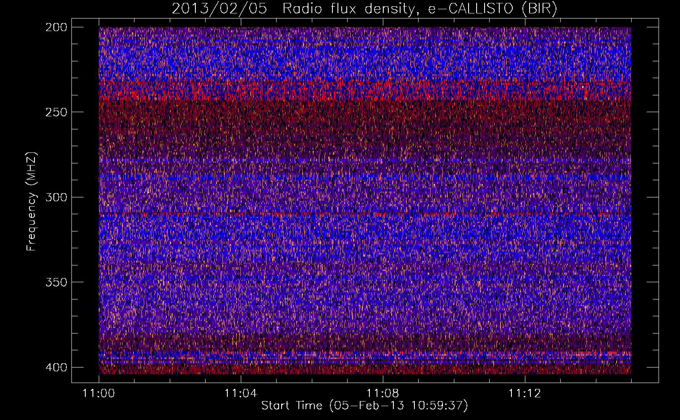This screenshot has height=420, width=680.
Task: Select the '200' frequency axis label
Action: click(56, 27)
